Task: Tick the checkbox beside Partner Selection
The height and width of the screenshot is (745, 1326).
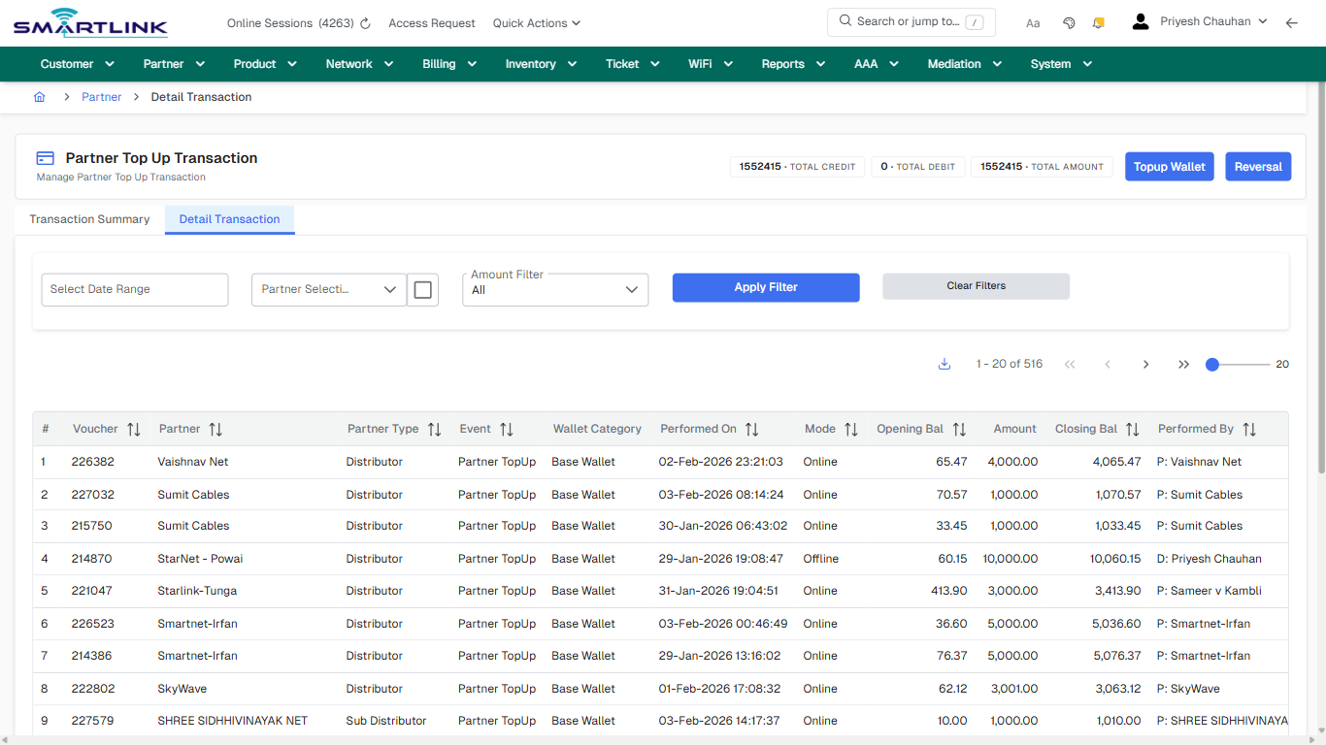Action: click(x=423, y=289)
